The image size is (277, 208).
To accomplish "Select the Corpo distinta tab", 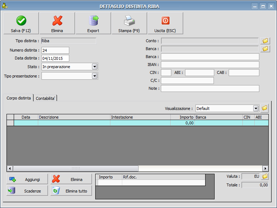I will click(x=18, y=98).
